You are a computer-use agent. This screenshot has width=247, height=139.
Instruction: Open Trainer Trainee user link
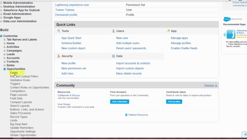click(x=65, y=10)
